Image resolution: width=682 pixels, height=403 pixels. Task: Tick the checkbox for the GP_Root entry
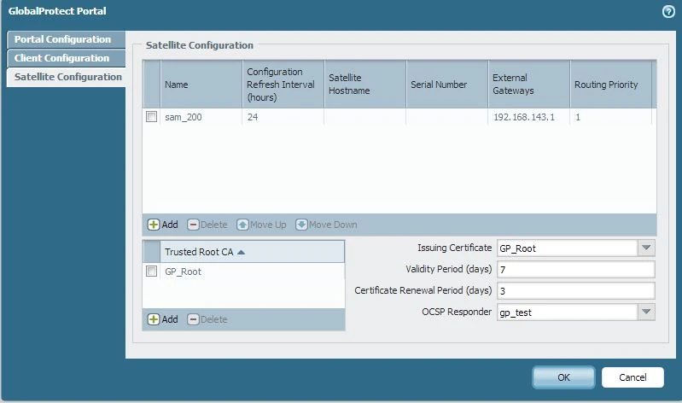(151, 272)
